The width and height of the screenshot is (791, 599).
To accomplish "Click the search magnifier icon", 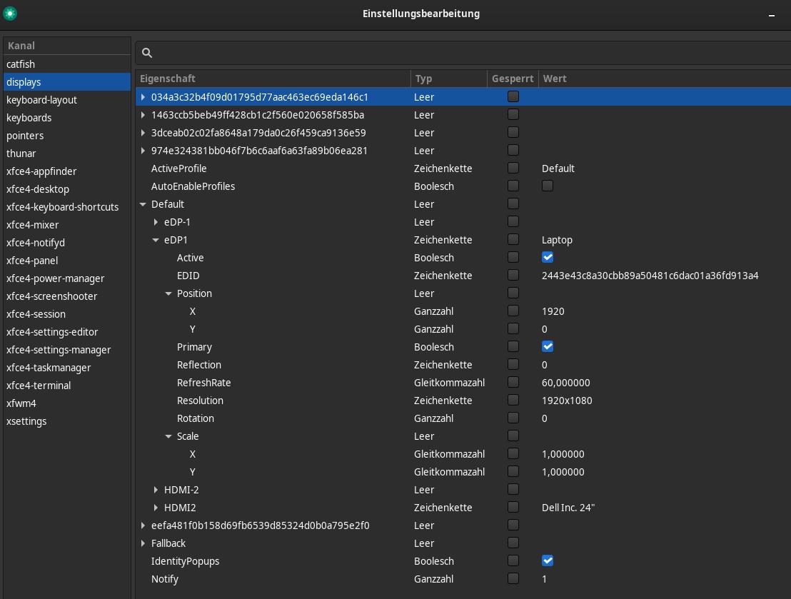I will [x=147, y=53].
